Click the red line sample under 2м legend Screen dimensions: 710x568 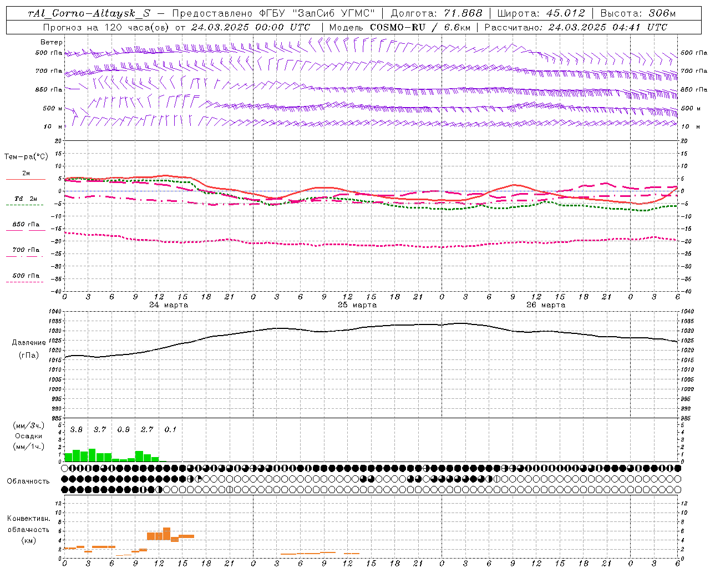point(26,180)
